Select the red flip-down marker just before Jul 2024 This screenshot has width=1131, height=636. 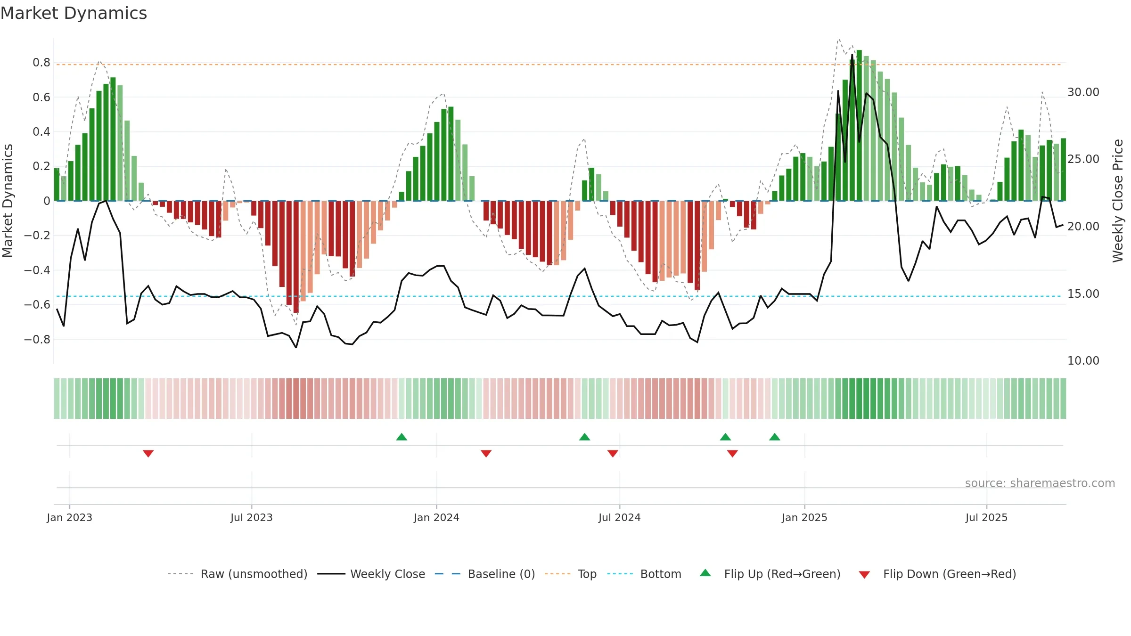(x=613, y=454)
